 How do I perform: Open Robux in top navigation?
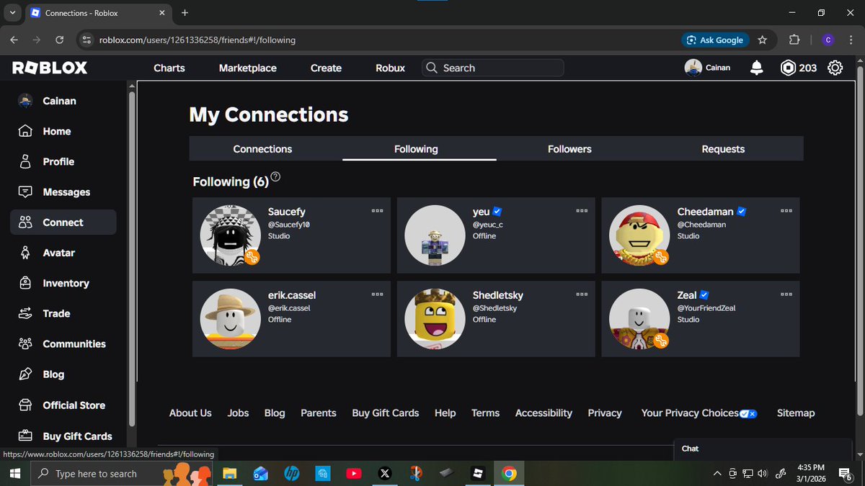point(391,68)
